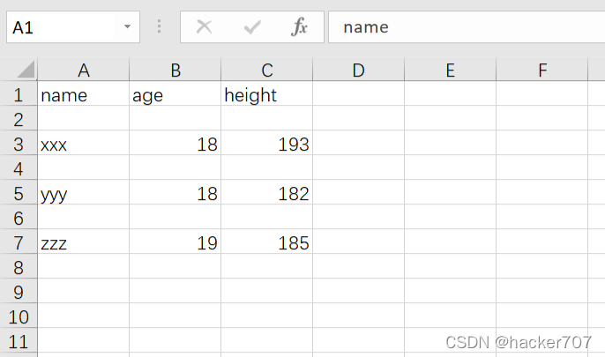This screenshot has height=357, width=605.
Task: Click the cell containing xxx
Action: point(84,145)
